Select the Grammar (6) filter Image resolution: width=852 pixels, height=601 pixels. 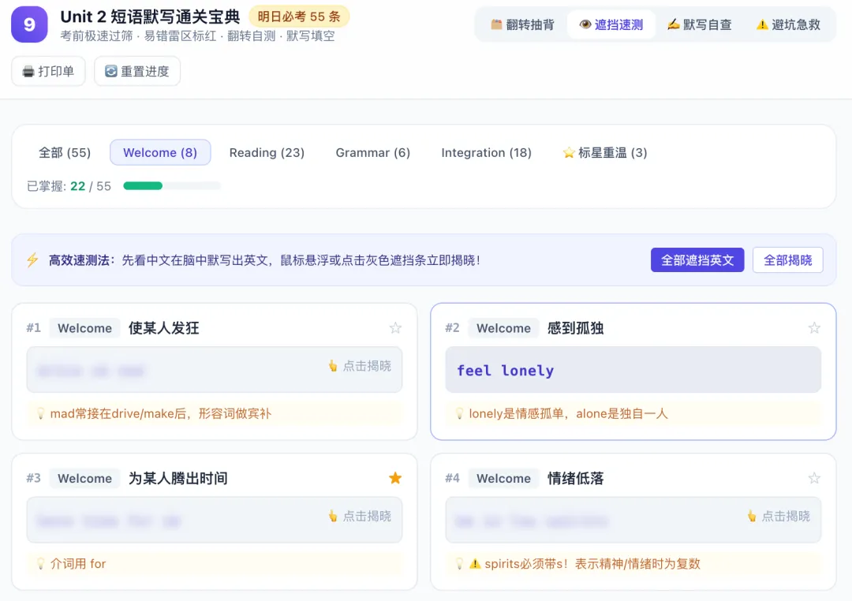[372, 153]
